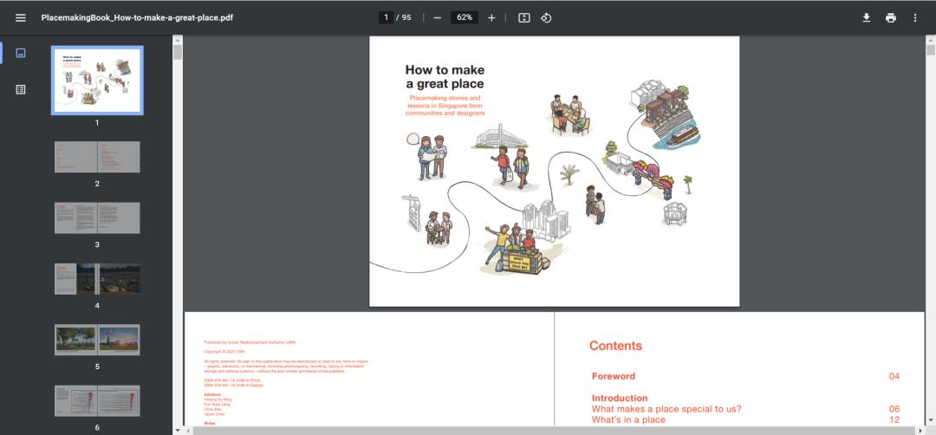Toggle the sidebar with the hamburger menu
936x435 pixels.
coord(21,17)
